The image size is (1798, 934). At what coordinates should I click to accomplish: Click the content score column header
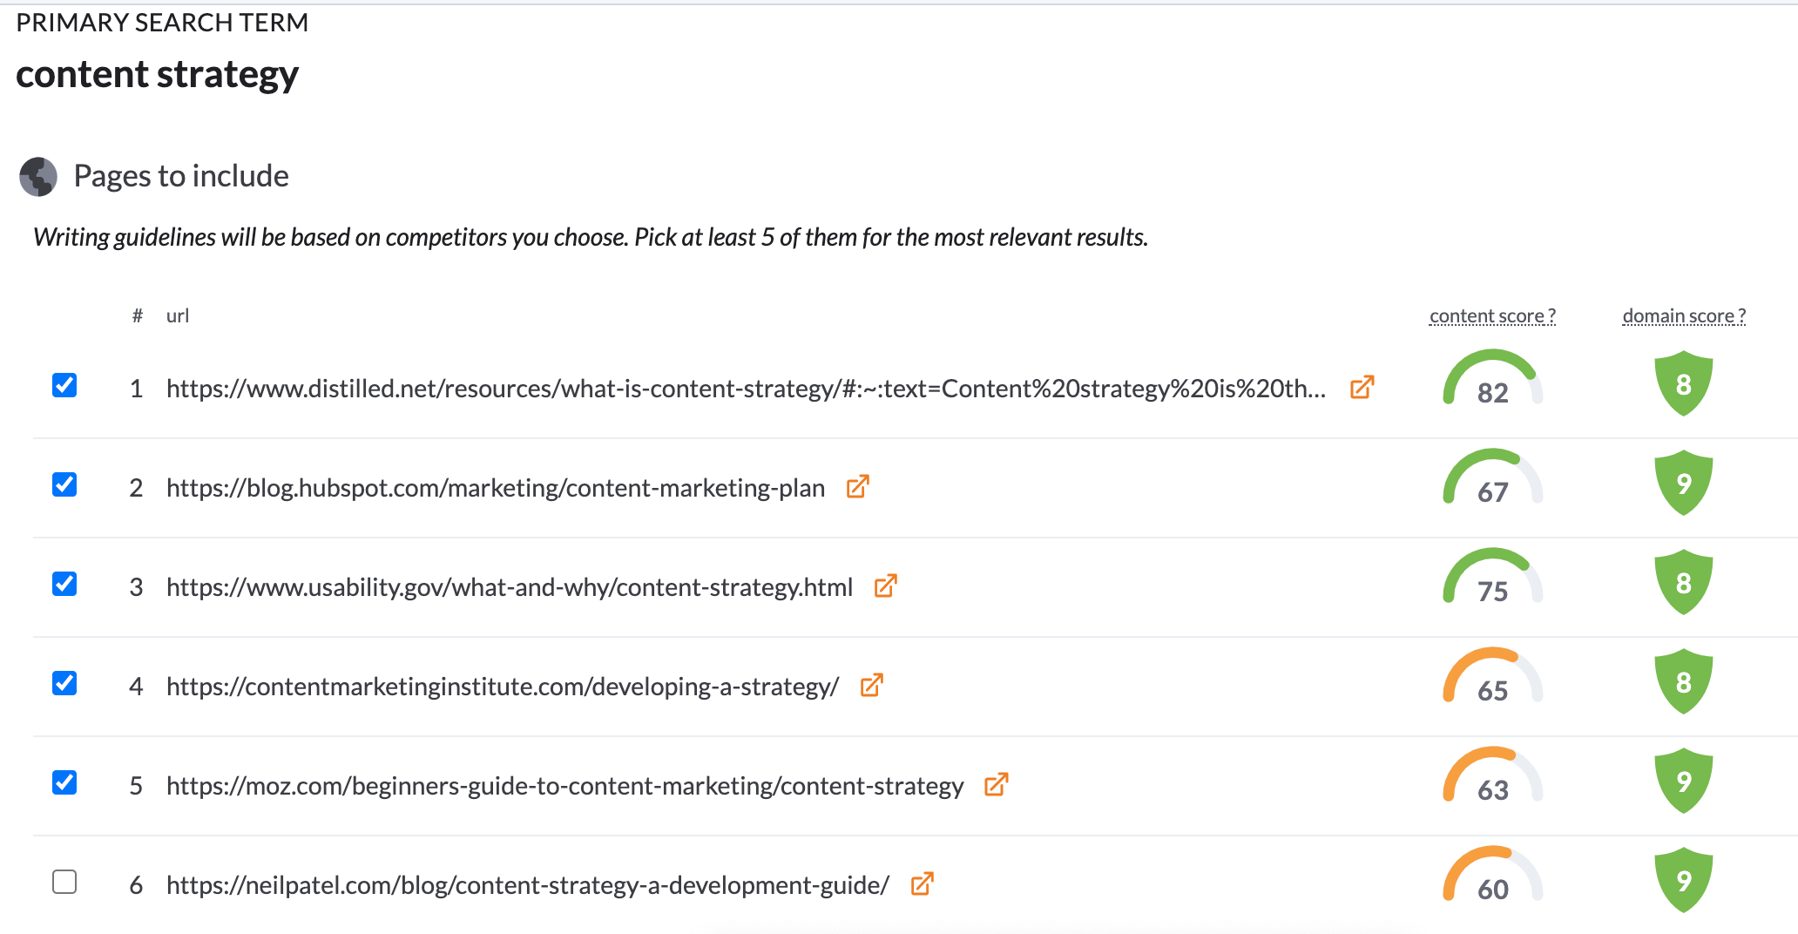point(1492,316)
